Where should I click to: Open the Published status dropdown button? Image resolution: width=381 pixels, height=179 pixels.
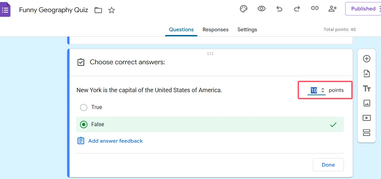(x=363, y=9)
